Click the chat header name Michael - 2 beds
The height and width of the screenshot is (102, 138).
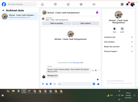(x=63, y=13)
